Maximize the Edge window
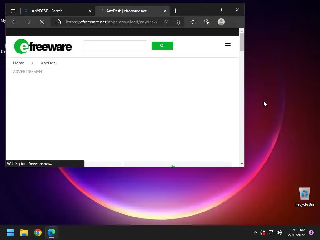320x240 pixels. [222, 10]
